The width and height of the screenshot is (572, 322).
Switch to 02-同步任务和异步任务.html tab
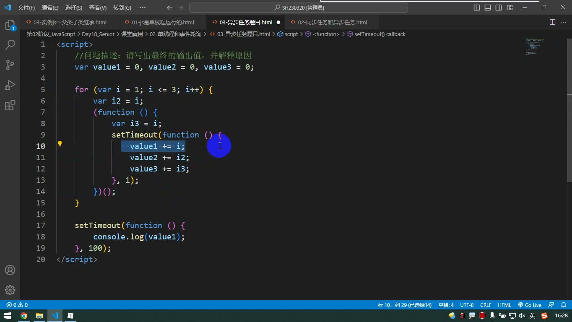332,22
